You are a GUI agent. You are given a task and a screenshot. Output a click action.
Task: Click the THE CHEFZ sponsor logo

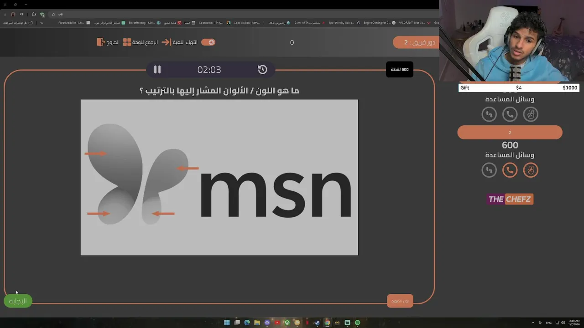510,199
